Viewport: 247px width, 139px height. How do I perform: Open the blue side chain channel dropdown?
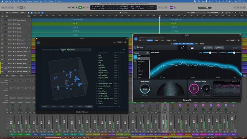pos(184,44)
